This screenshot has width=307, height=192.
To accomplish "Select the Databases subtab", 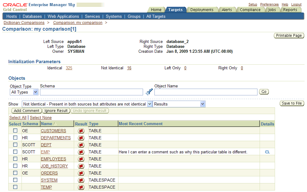I will [x=32, y=16].
